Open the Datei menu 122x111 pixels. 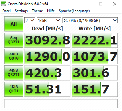(7, 11)
